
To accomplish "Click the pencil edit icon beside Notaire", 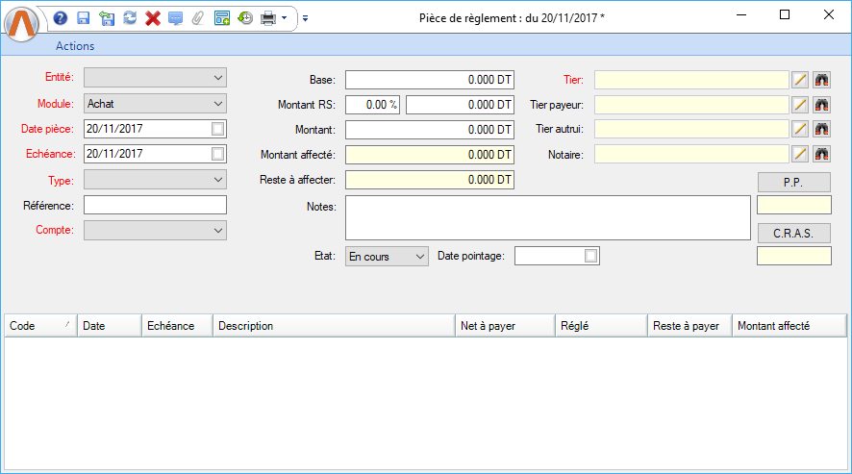I will click(x=800, y=154).
